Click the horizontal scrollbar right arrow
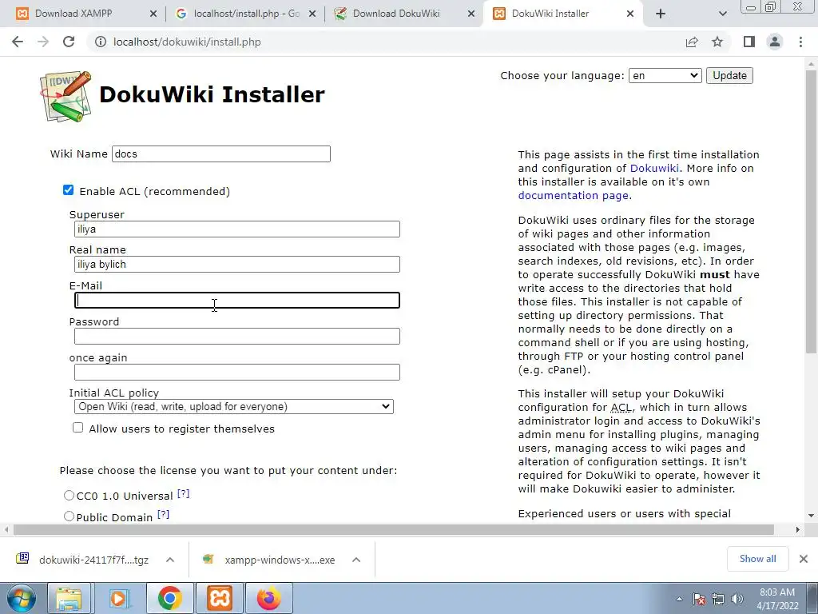This screenshot has width=818, height=614. pyautogui.click(x=798, y=529)
